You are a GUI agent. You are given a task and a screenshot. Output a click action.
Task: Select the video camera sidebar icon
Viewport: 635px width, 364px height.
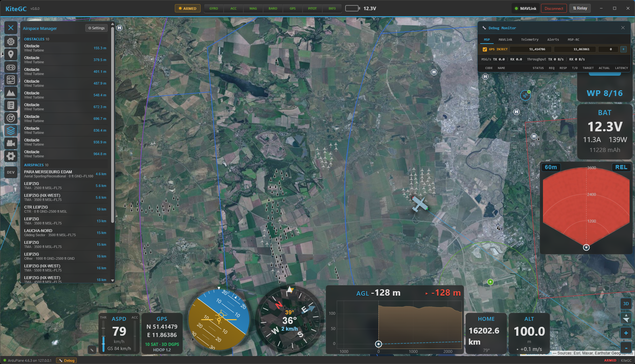tap(11, 143)
